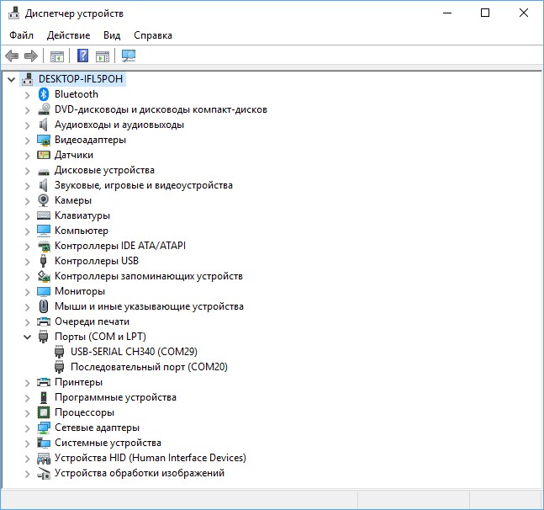Screen dimensions: 544x510
Task: Click the Программные устройства icon
Action: [x=44, y=397]
